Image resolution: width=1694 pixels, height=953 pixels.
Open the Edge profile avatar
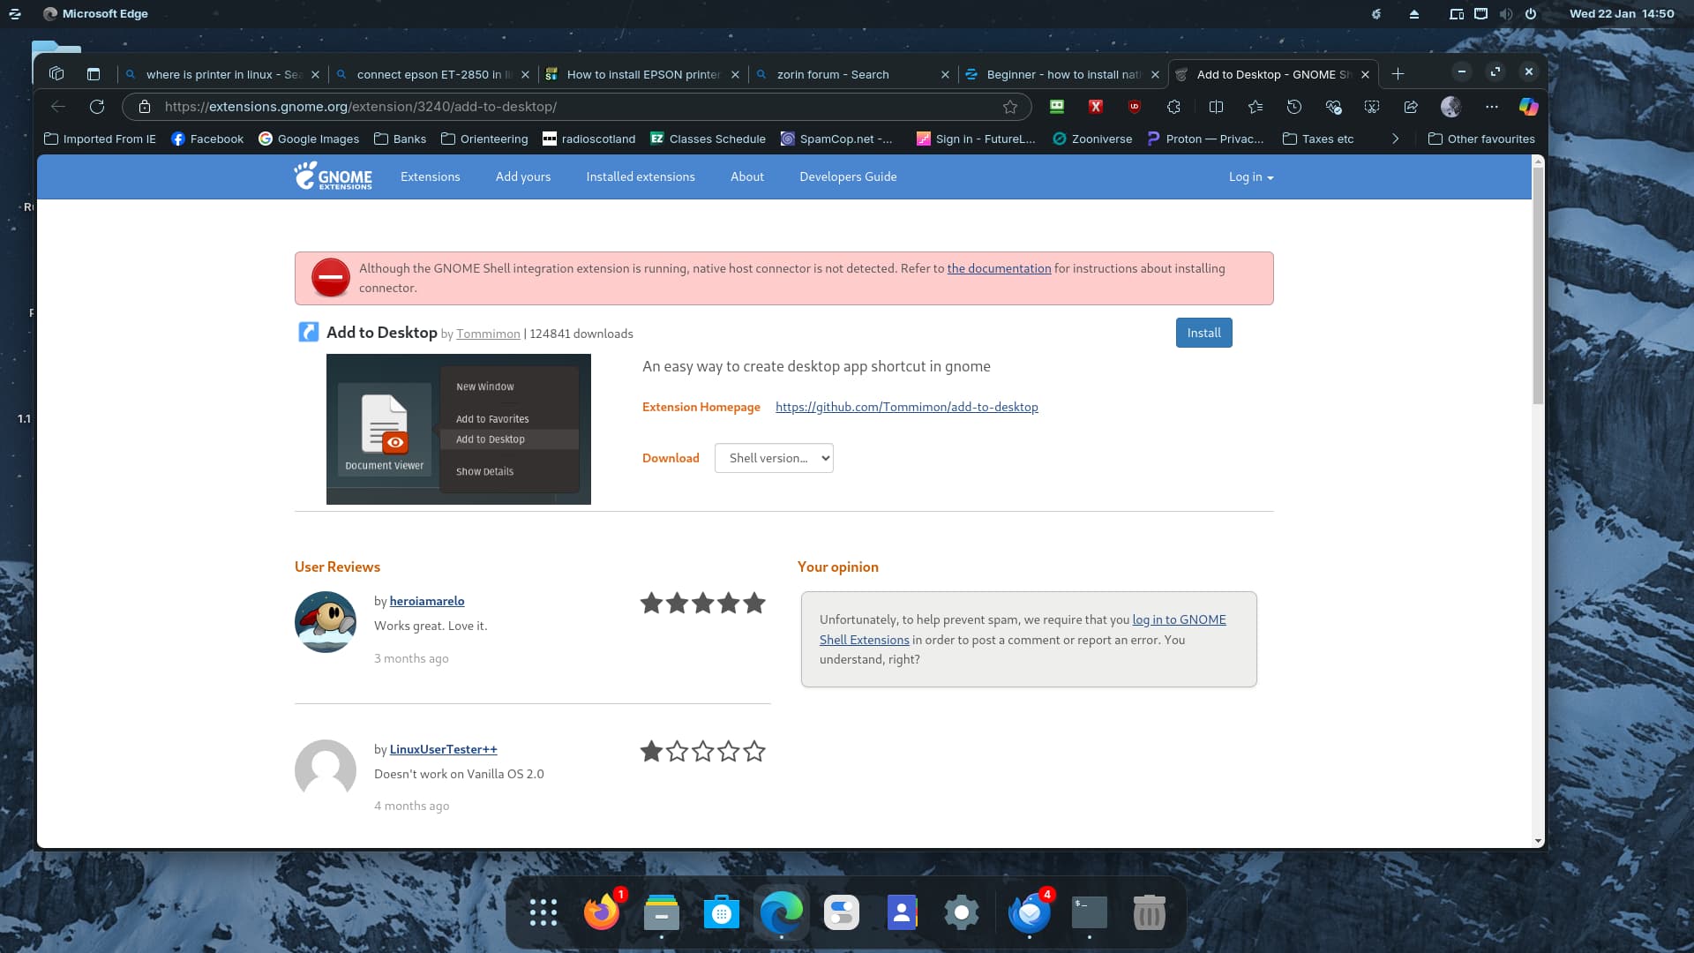coord(1450,107)
